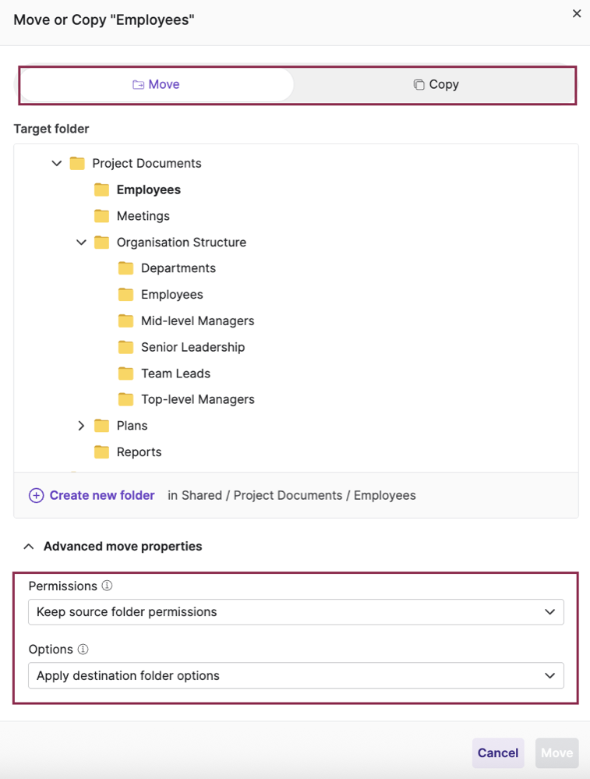This screenshot has height=779, width=590.
Task: Click the Options info icon
Action: (x=83, y=650)
